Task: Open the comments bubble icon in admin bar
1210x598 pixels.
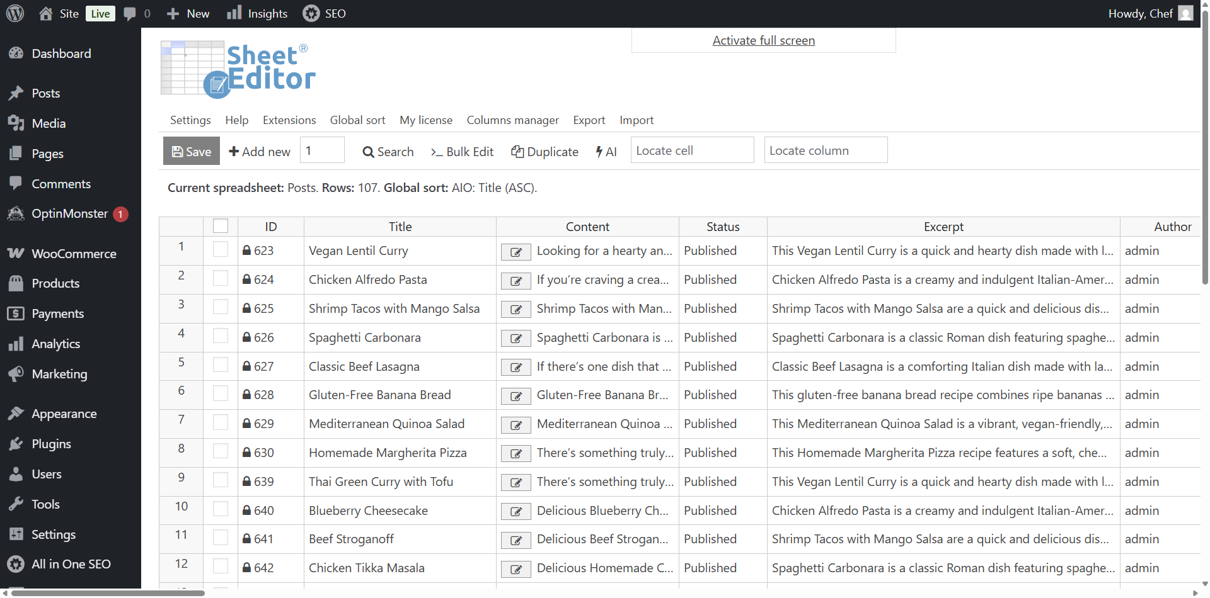Action: [130, 14]
